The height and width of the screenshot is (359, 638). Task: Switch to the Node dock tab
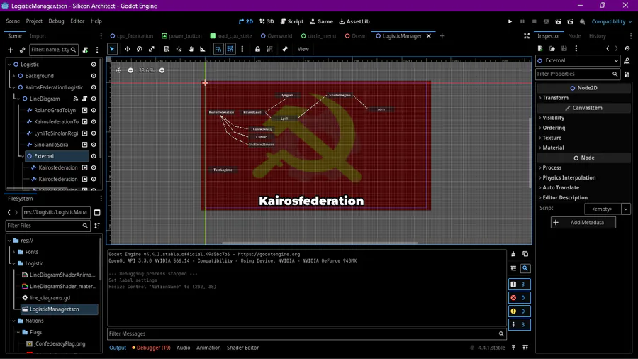coord(574,36)
